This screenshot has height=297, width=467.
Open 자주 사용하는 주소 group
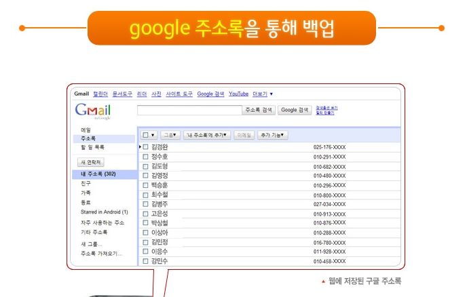(102, 222)
